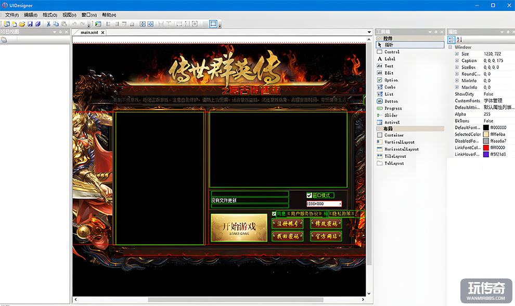Expand the MaxInfo property row
Screen dimensions: 515x306
point(457,87)
